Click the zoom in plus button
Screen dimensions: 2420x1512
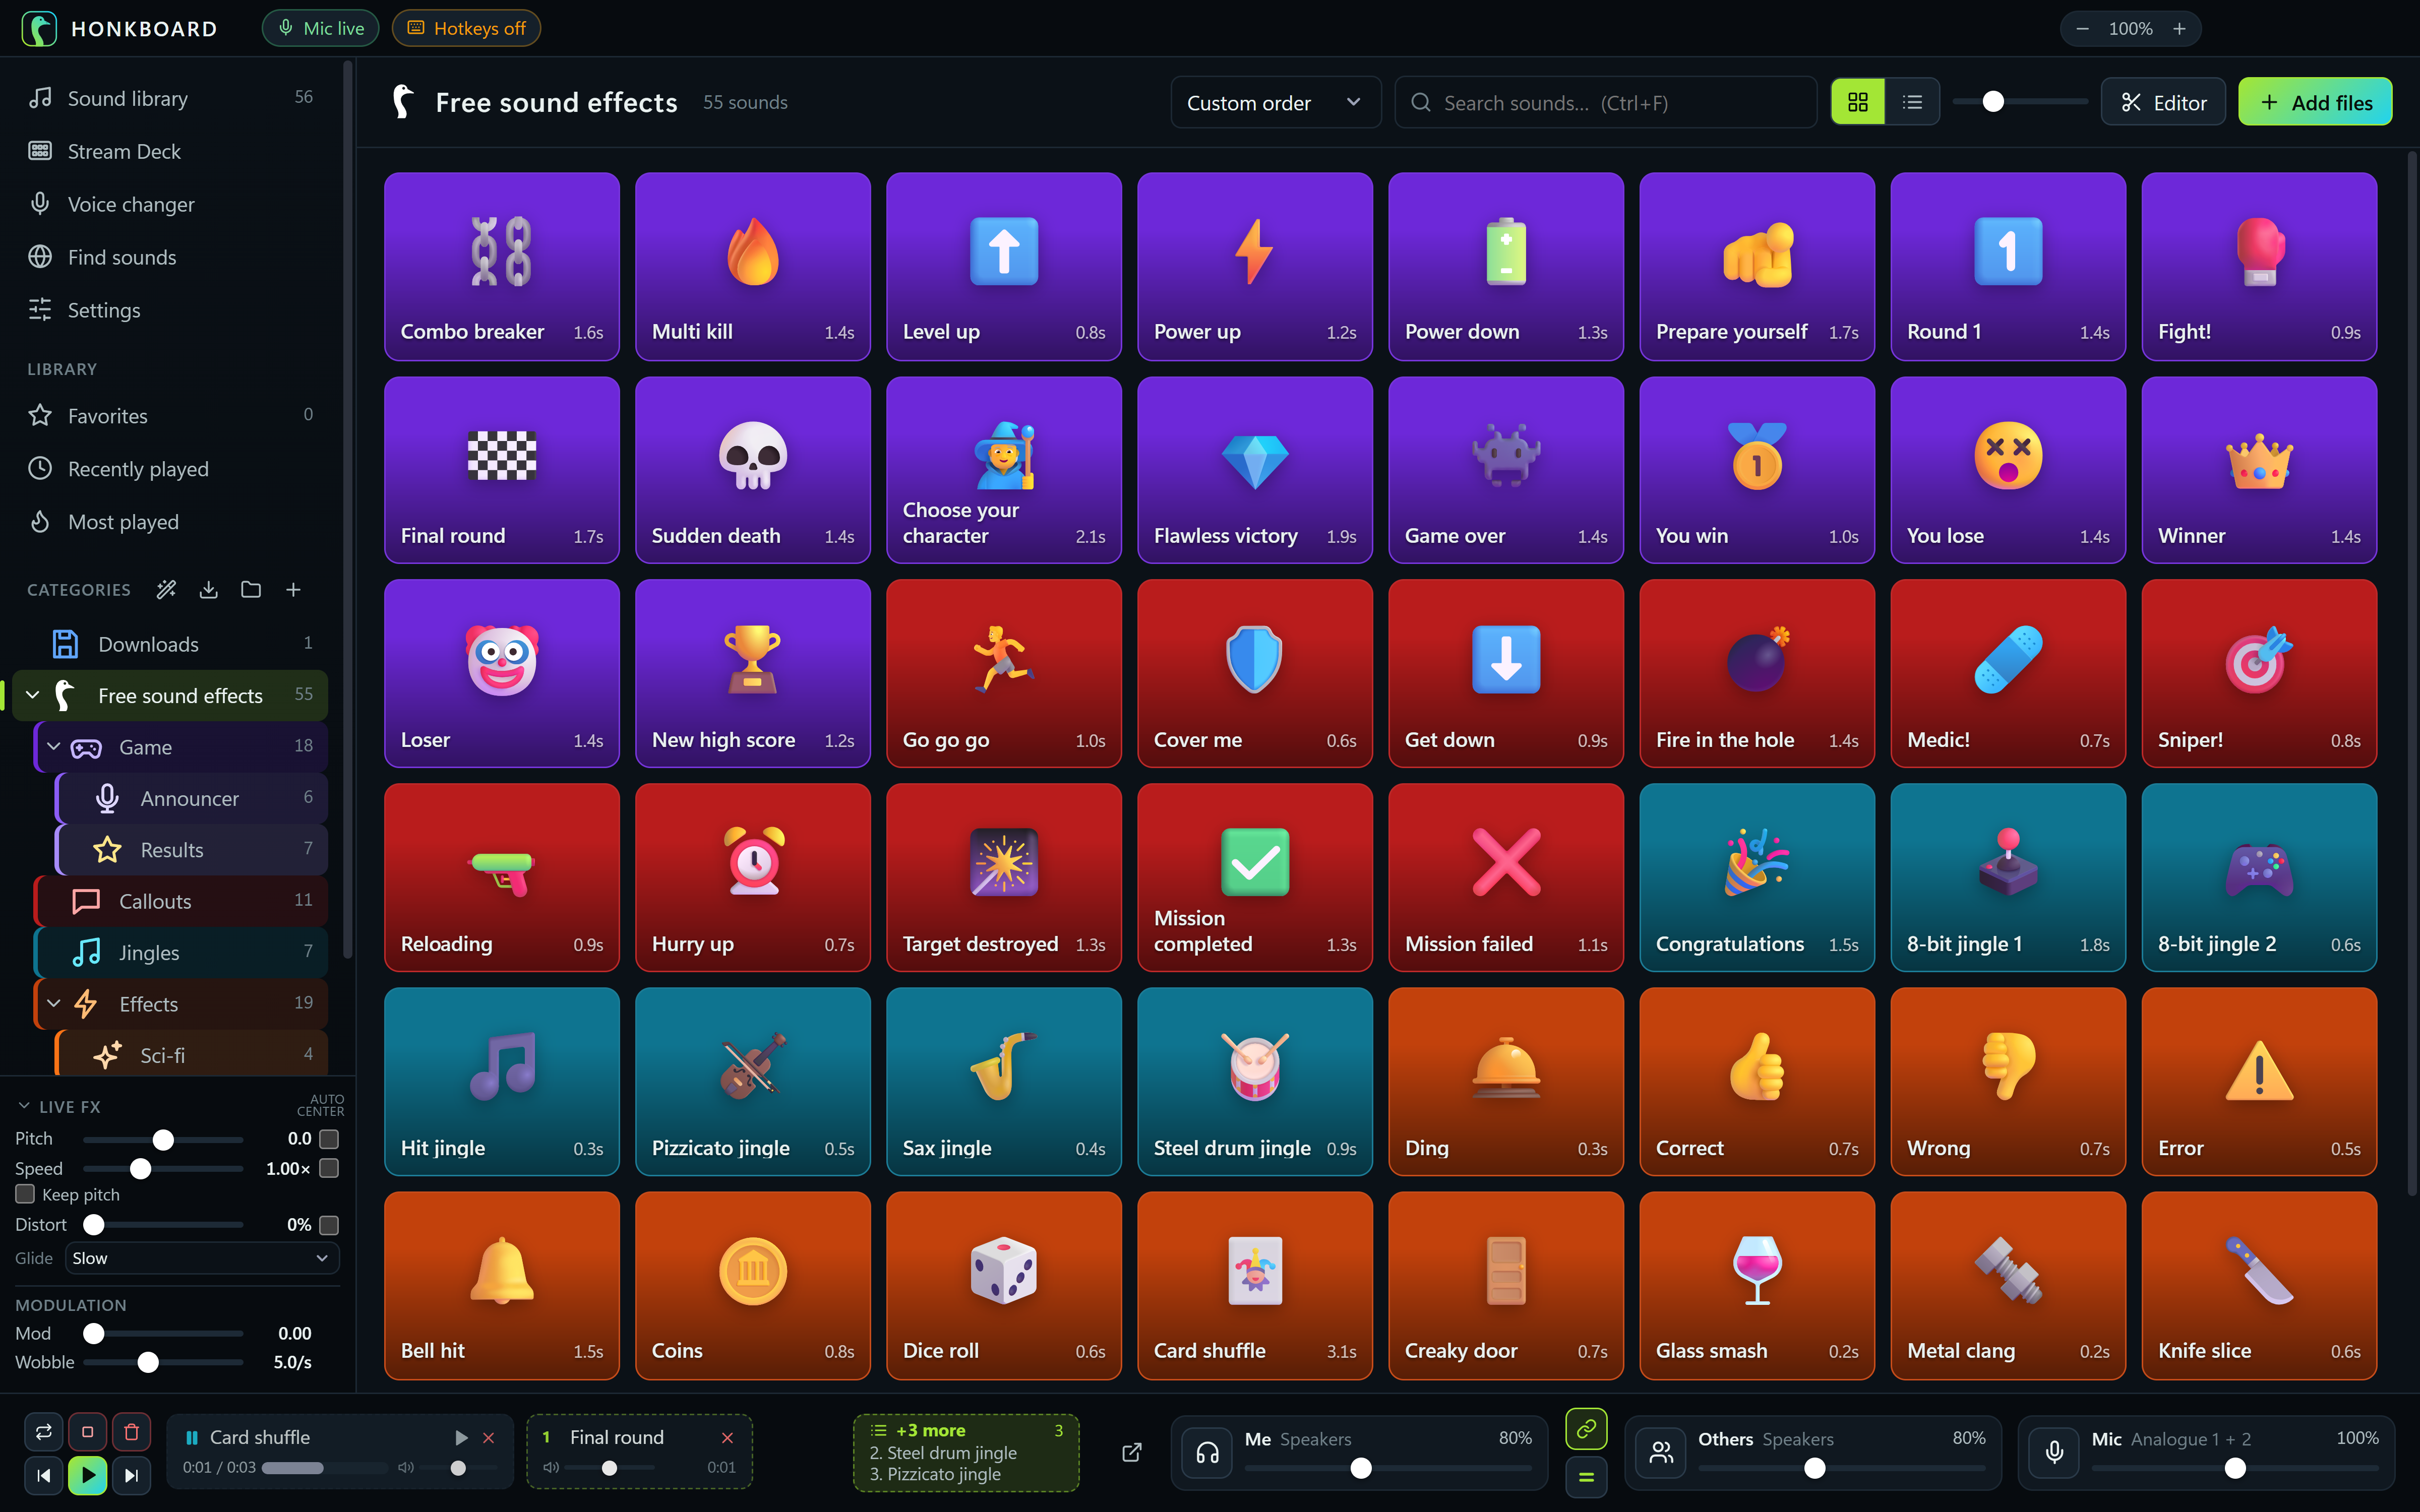coord(2180,29)
